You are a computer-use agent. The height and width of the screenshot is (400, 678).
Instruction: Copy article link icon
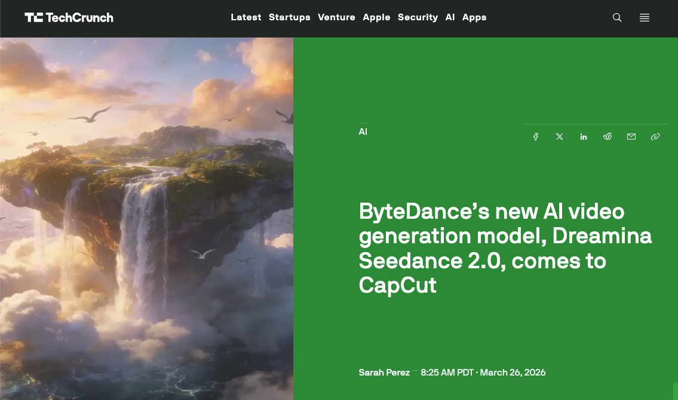[x=655, y=137]
